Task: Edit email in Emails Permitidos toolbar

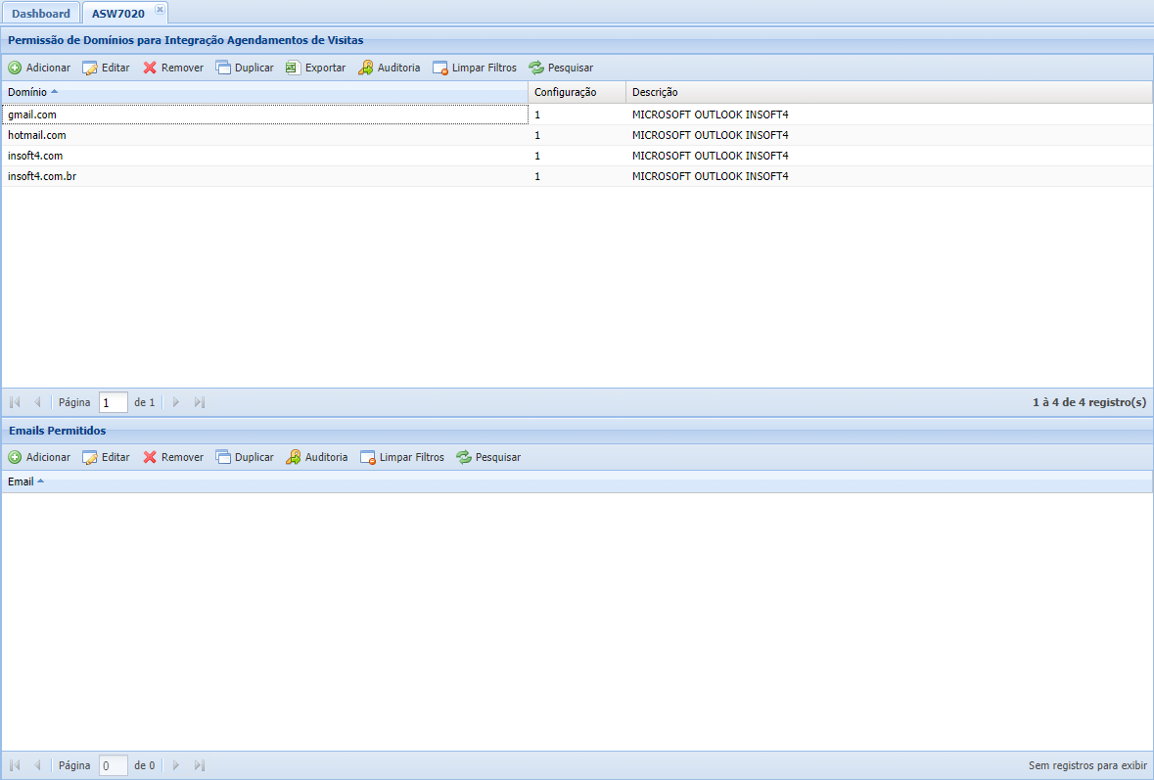Action: coord(106,457)
